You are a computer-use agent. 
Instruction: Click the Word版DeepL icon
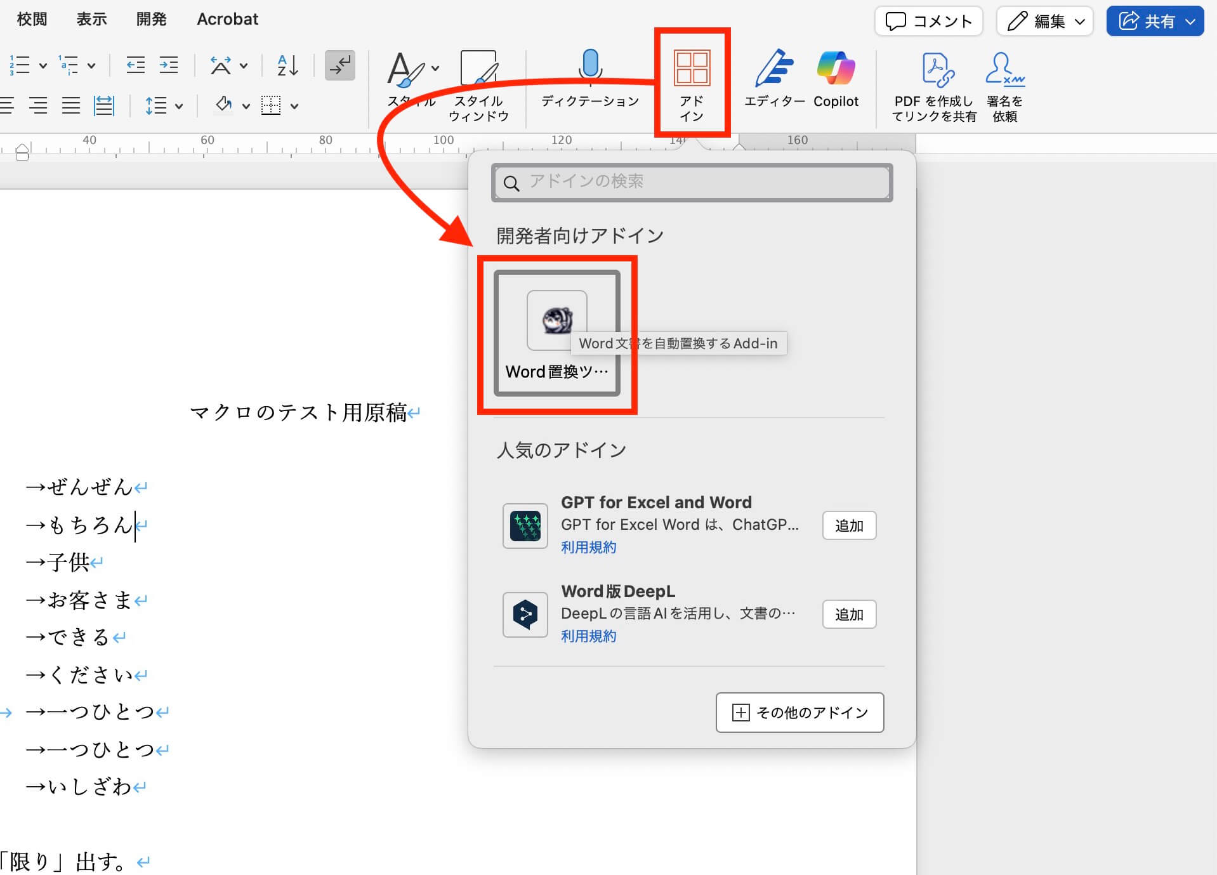pyautogui.click(x=525, y=614)
